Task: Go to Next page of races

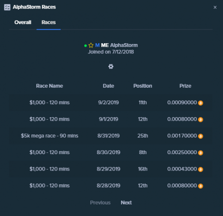Action: point(126,203)
